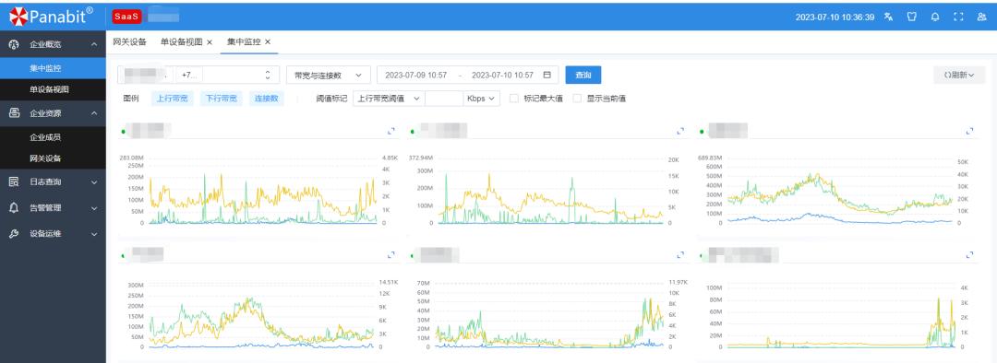Enable the 显示当前值 checkbox
This screenshot has height=363, width=997.
tap(577, 99)
